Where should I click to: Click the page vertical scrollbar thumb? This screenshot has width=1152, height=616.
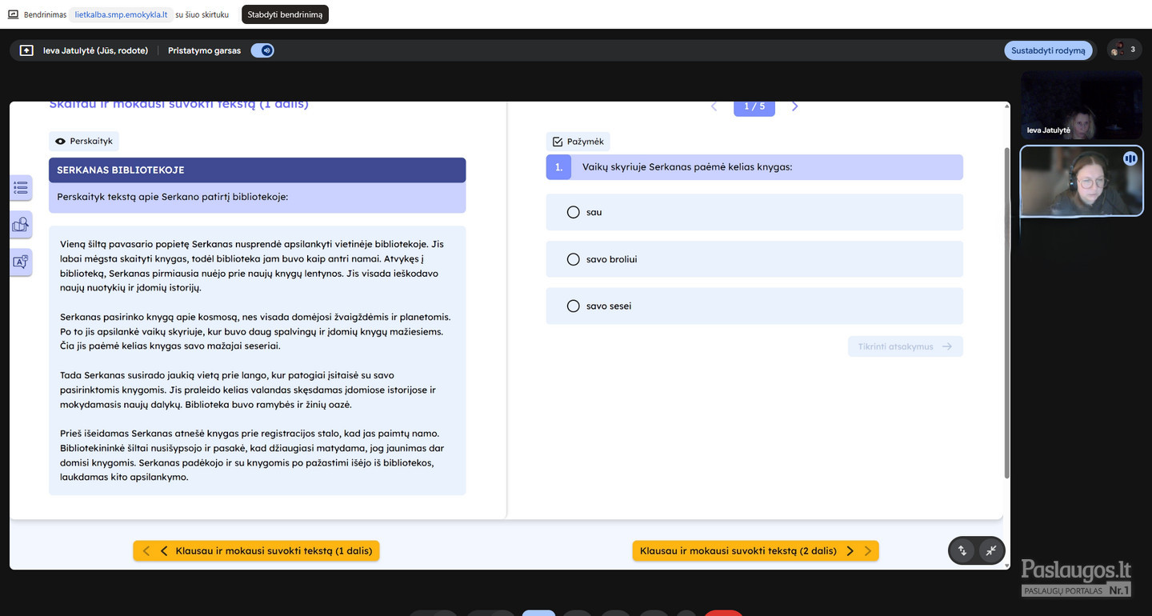pos(1006,314)
